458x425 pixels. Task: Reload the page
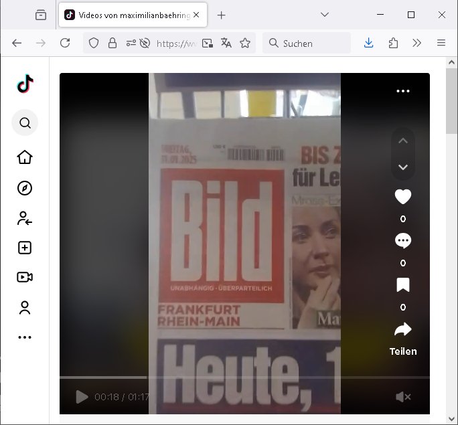(65, 43)
